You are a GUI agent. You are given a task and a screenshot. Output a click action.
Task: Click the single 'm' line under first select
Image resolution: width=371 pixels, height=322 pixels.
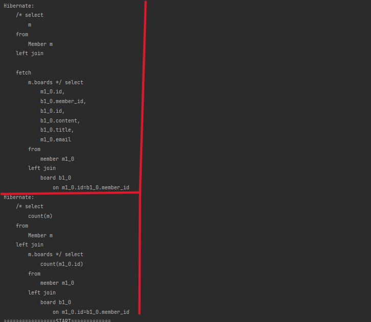(30, 24)
